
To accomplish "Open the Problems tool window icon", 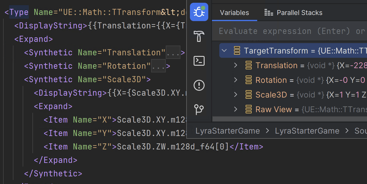I will coord(199,85).
